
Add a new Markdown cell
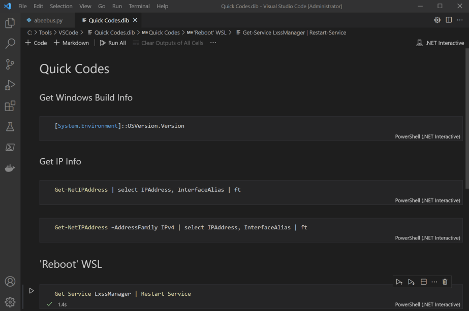(71, 43)
